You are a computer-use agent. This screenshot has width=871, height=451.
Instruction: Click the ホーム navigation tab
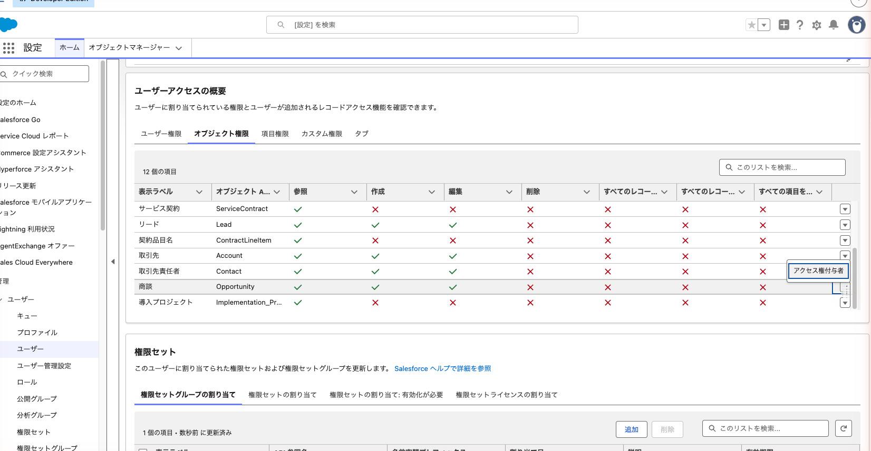(70, 47)
